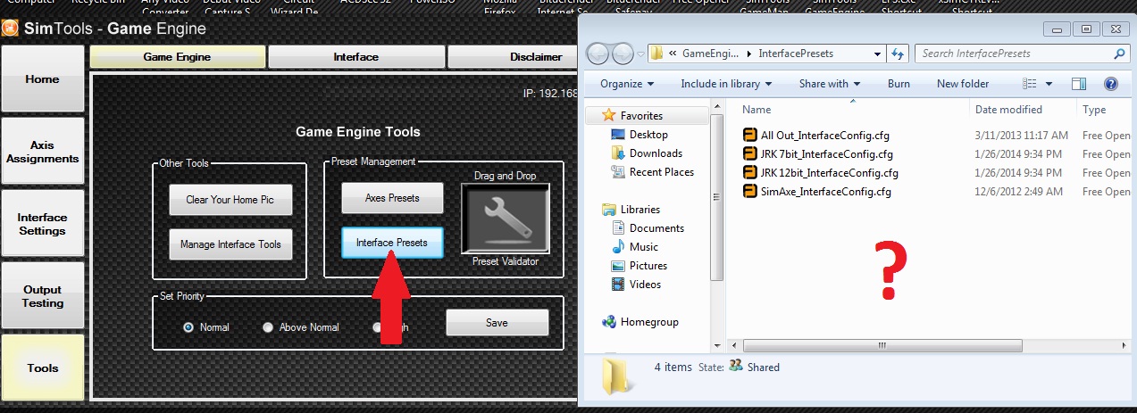Image resolution: width=1137 pixels, height=413 pixels.
Task: Click the InterfacePresets breadcrumb
Action: 796,54
